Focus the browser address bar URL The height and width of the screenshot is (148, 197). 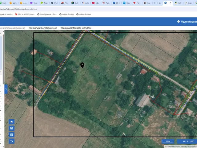18,9
